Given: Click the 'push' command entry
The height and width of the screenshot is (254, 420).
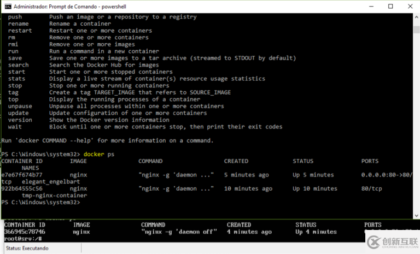Looking at the screenshot, I should tap(15, 17).
